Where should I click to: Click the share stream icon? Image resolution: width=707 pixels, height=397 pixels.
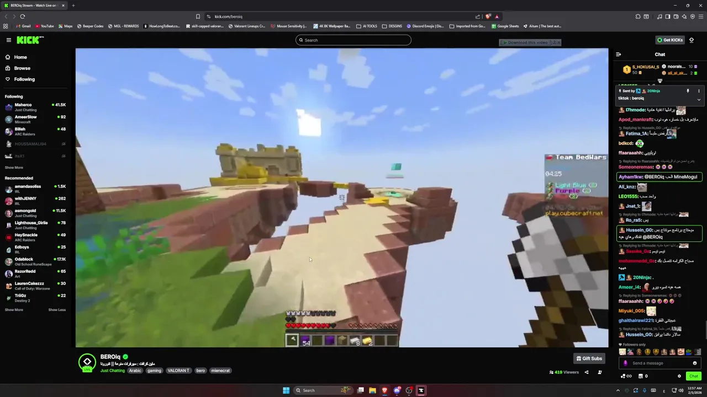point(587,372)
